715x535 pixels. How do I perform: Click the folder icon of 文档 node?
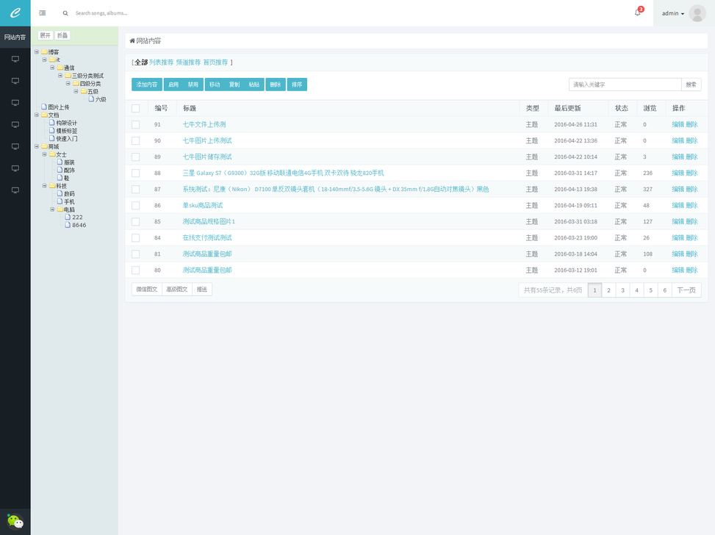pos(44,115)
